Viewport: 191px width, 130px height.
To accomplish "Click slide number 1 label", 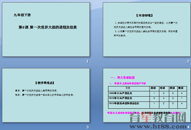I will click(87, 61).
